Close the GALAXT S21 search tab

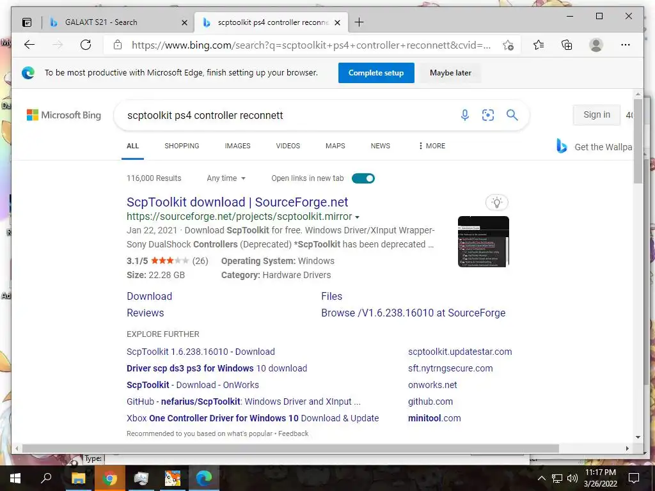[x=184, y=22]
